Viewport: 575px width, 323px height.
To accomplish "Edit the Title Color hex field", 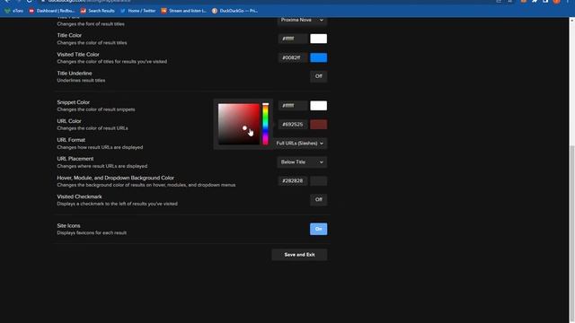I will (293, 39).
